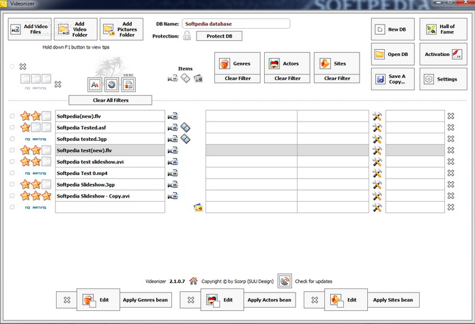Clear the Sites bean with X button
Image resolution: width=475 pixels, height=324 pixels.
pyautogui.click(x=315, y=299)
